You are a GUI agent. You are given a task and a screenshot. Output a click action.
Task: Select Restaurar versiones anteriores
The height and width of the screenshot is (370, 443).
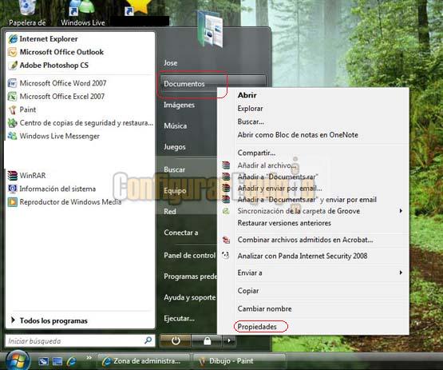(284, 223)
